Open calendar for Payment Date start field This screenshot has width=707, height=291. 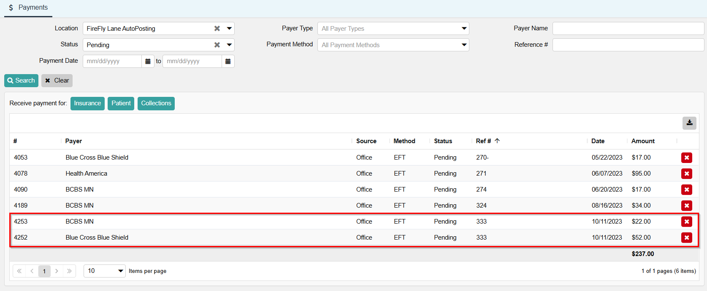[148, 61]
